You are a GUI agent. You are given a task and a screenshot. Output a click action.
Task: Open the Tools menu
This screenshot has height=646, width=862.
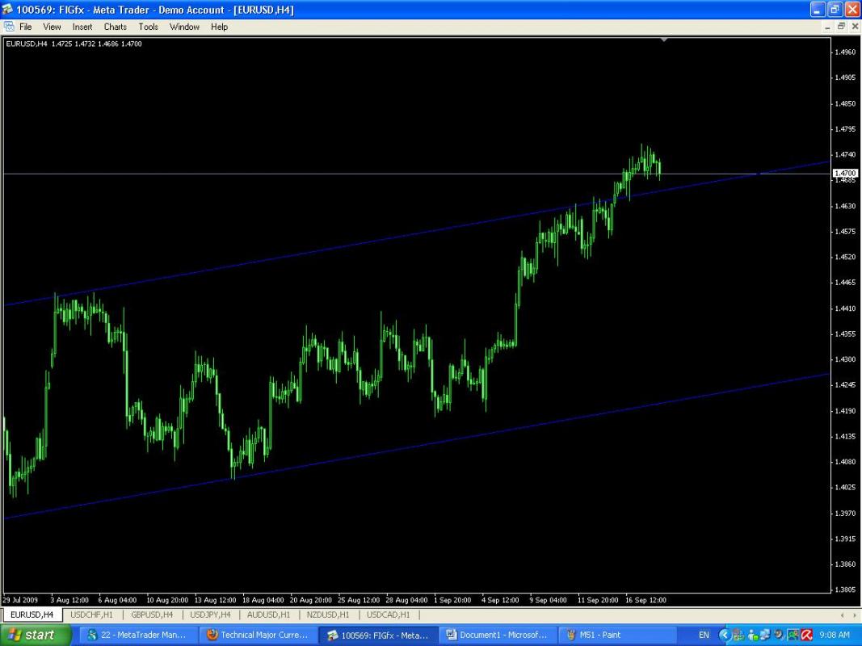click(148, 27)
